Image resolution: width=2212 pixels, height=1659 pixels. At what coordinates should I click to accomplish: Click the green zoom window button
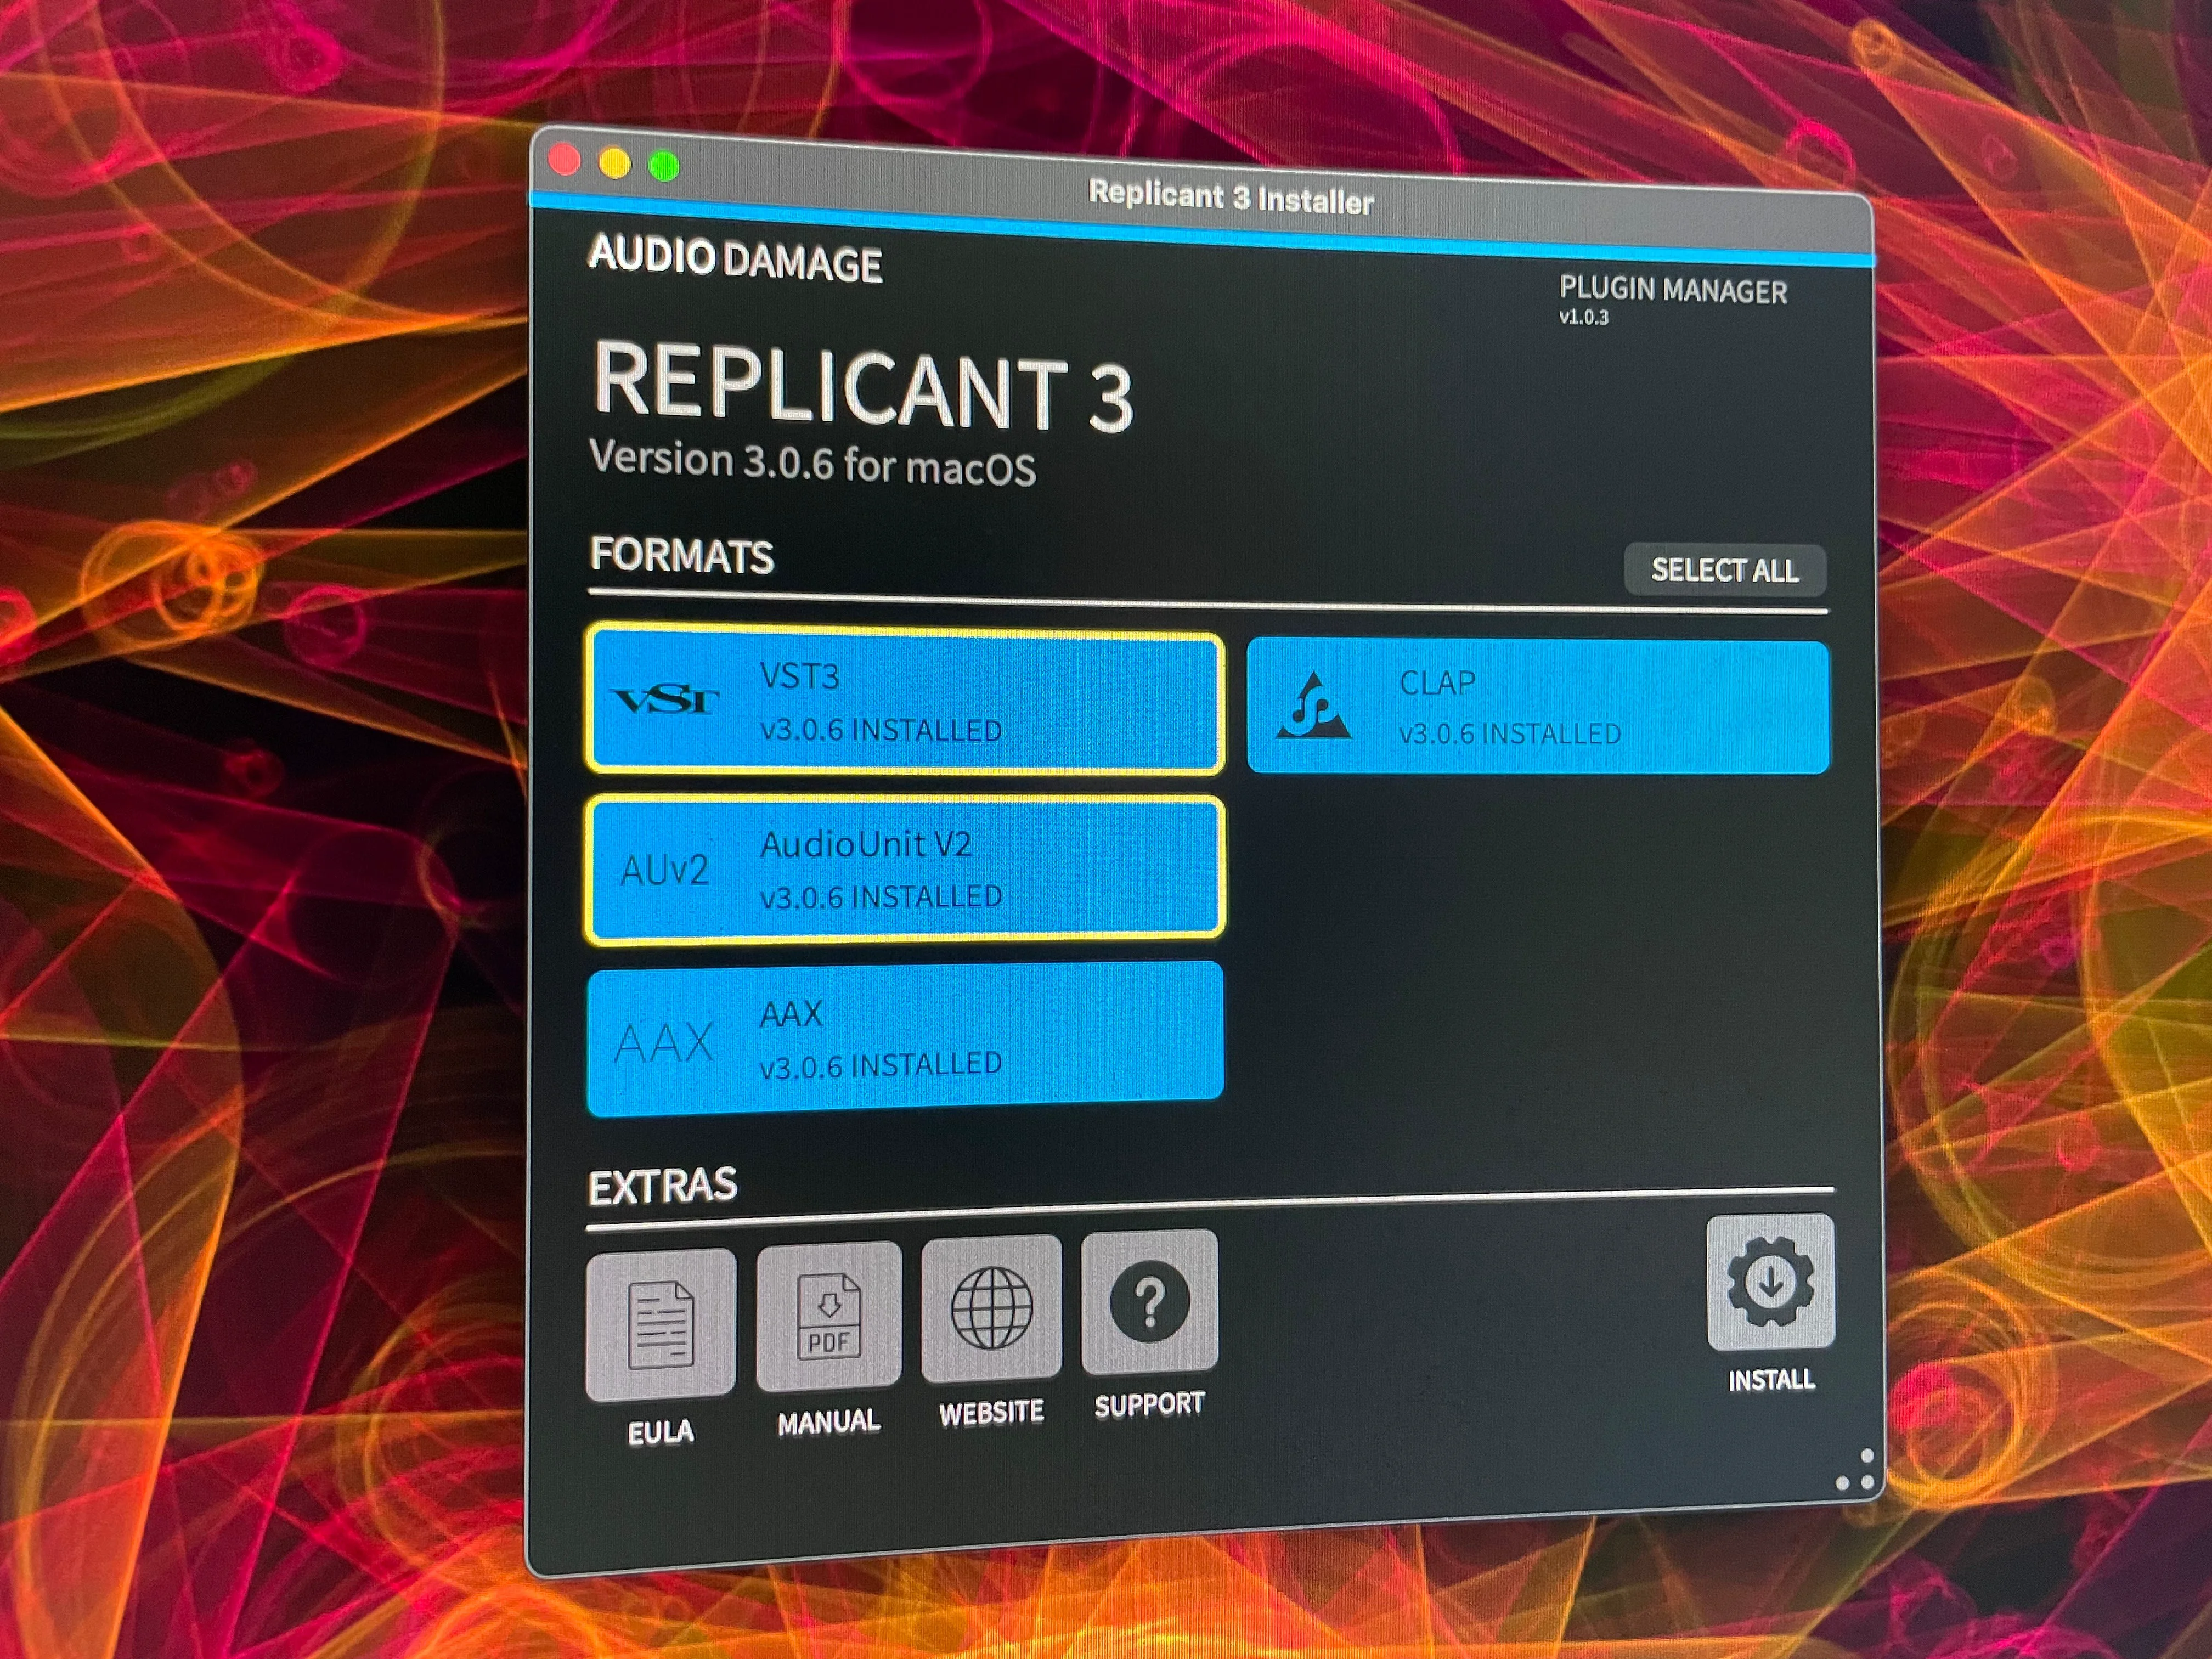click(664, 166)
